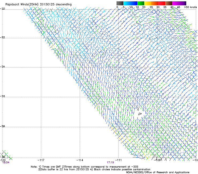Image resolution: width=198 pixels, height=174 pixels.
Task: Click the '20' label under the color bar
Action: (144, 7)
